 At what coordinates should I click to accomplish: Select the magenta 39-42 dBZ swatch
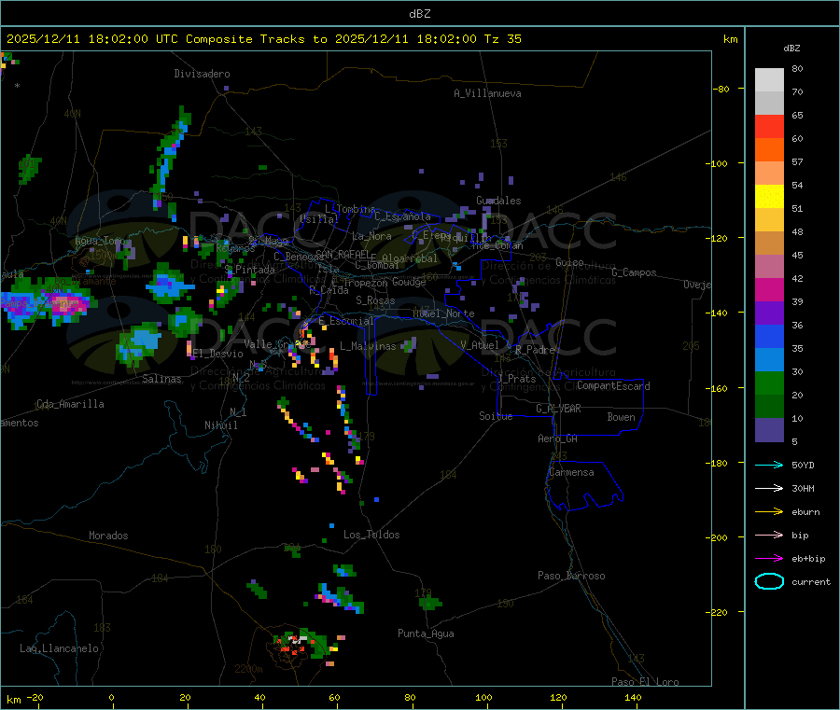point(769,289)
